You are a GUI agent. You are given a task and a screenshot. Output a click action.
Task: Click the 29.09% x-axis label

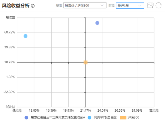(137, 110)
